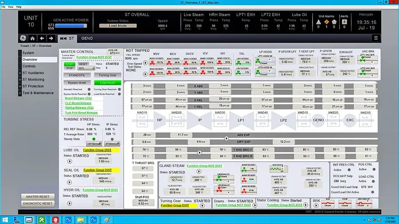Expand the ST Protection tree item
This screenshot has height=224, width=399.
click(20, 86)
